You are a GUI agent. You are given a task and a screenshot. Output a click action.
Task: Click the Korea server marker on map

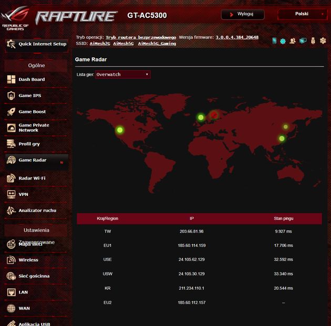click(x=286, y=127)
